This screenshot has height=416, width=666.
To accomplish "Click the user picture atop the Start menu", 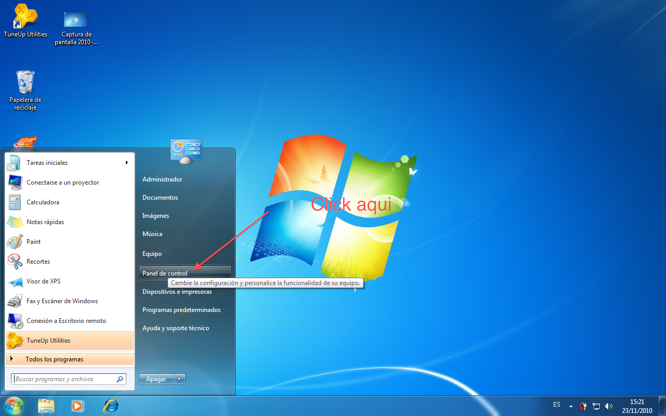I will click(x=186, y=151).
